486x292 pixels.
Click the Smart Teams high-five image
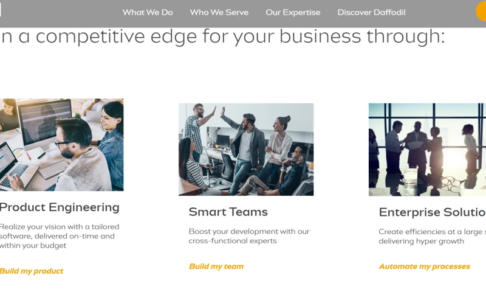tap(246, 149)
